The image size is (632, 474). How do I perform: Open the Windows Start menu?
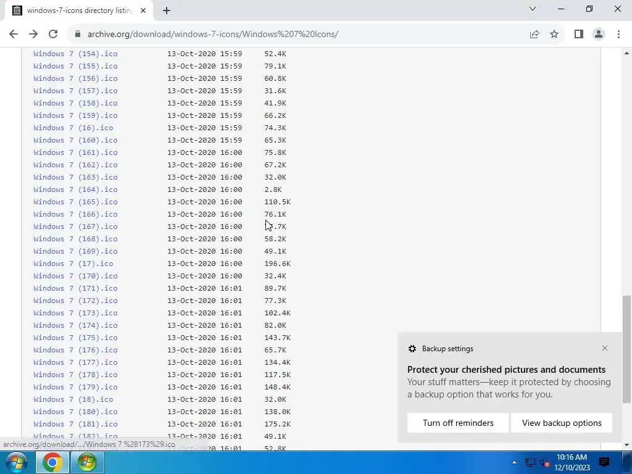click(x=16, y=462)
